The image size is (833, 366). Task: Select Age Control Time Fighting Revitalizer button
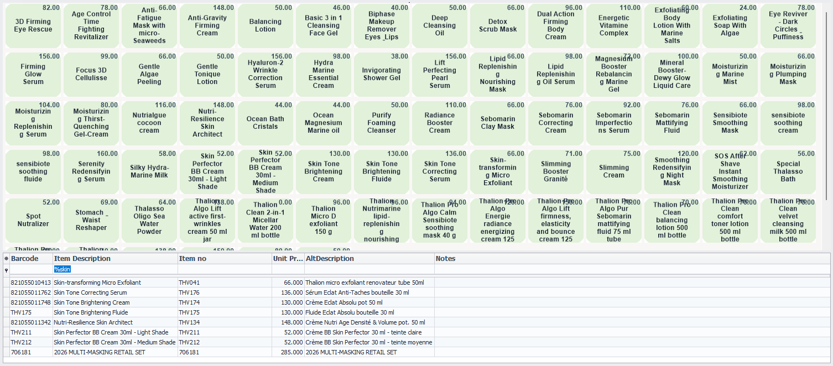click(91, 26)
